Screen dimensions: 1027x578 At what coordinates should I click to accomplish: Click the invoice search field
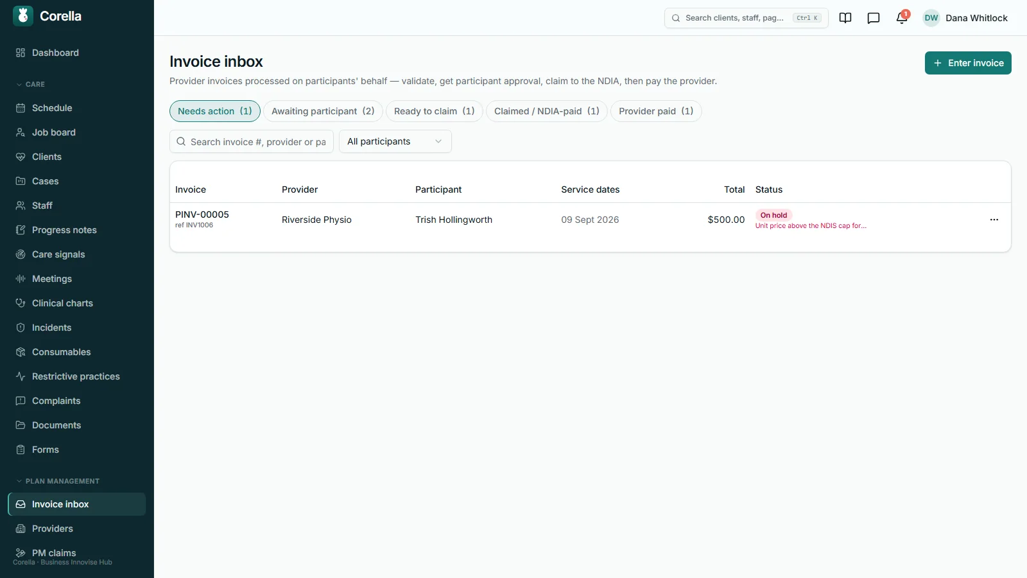pos(252,141)
